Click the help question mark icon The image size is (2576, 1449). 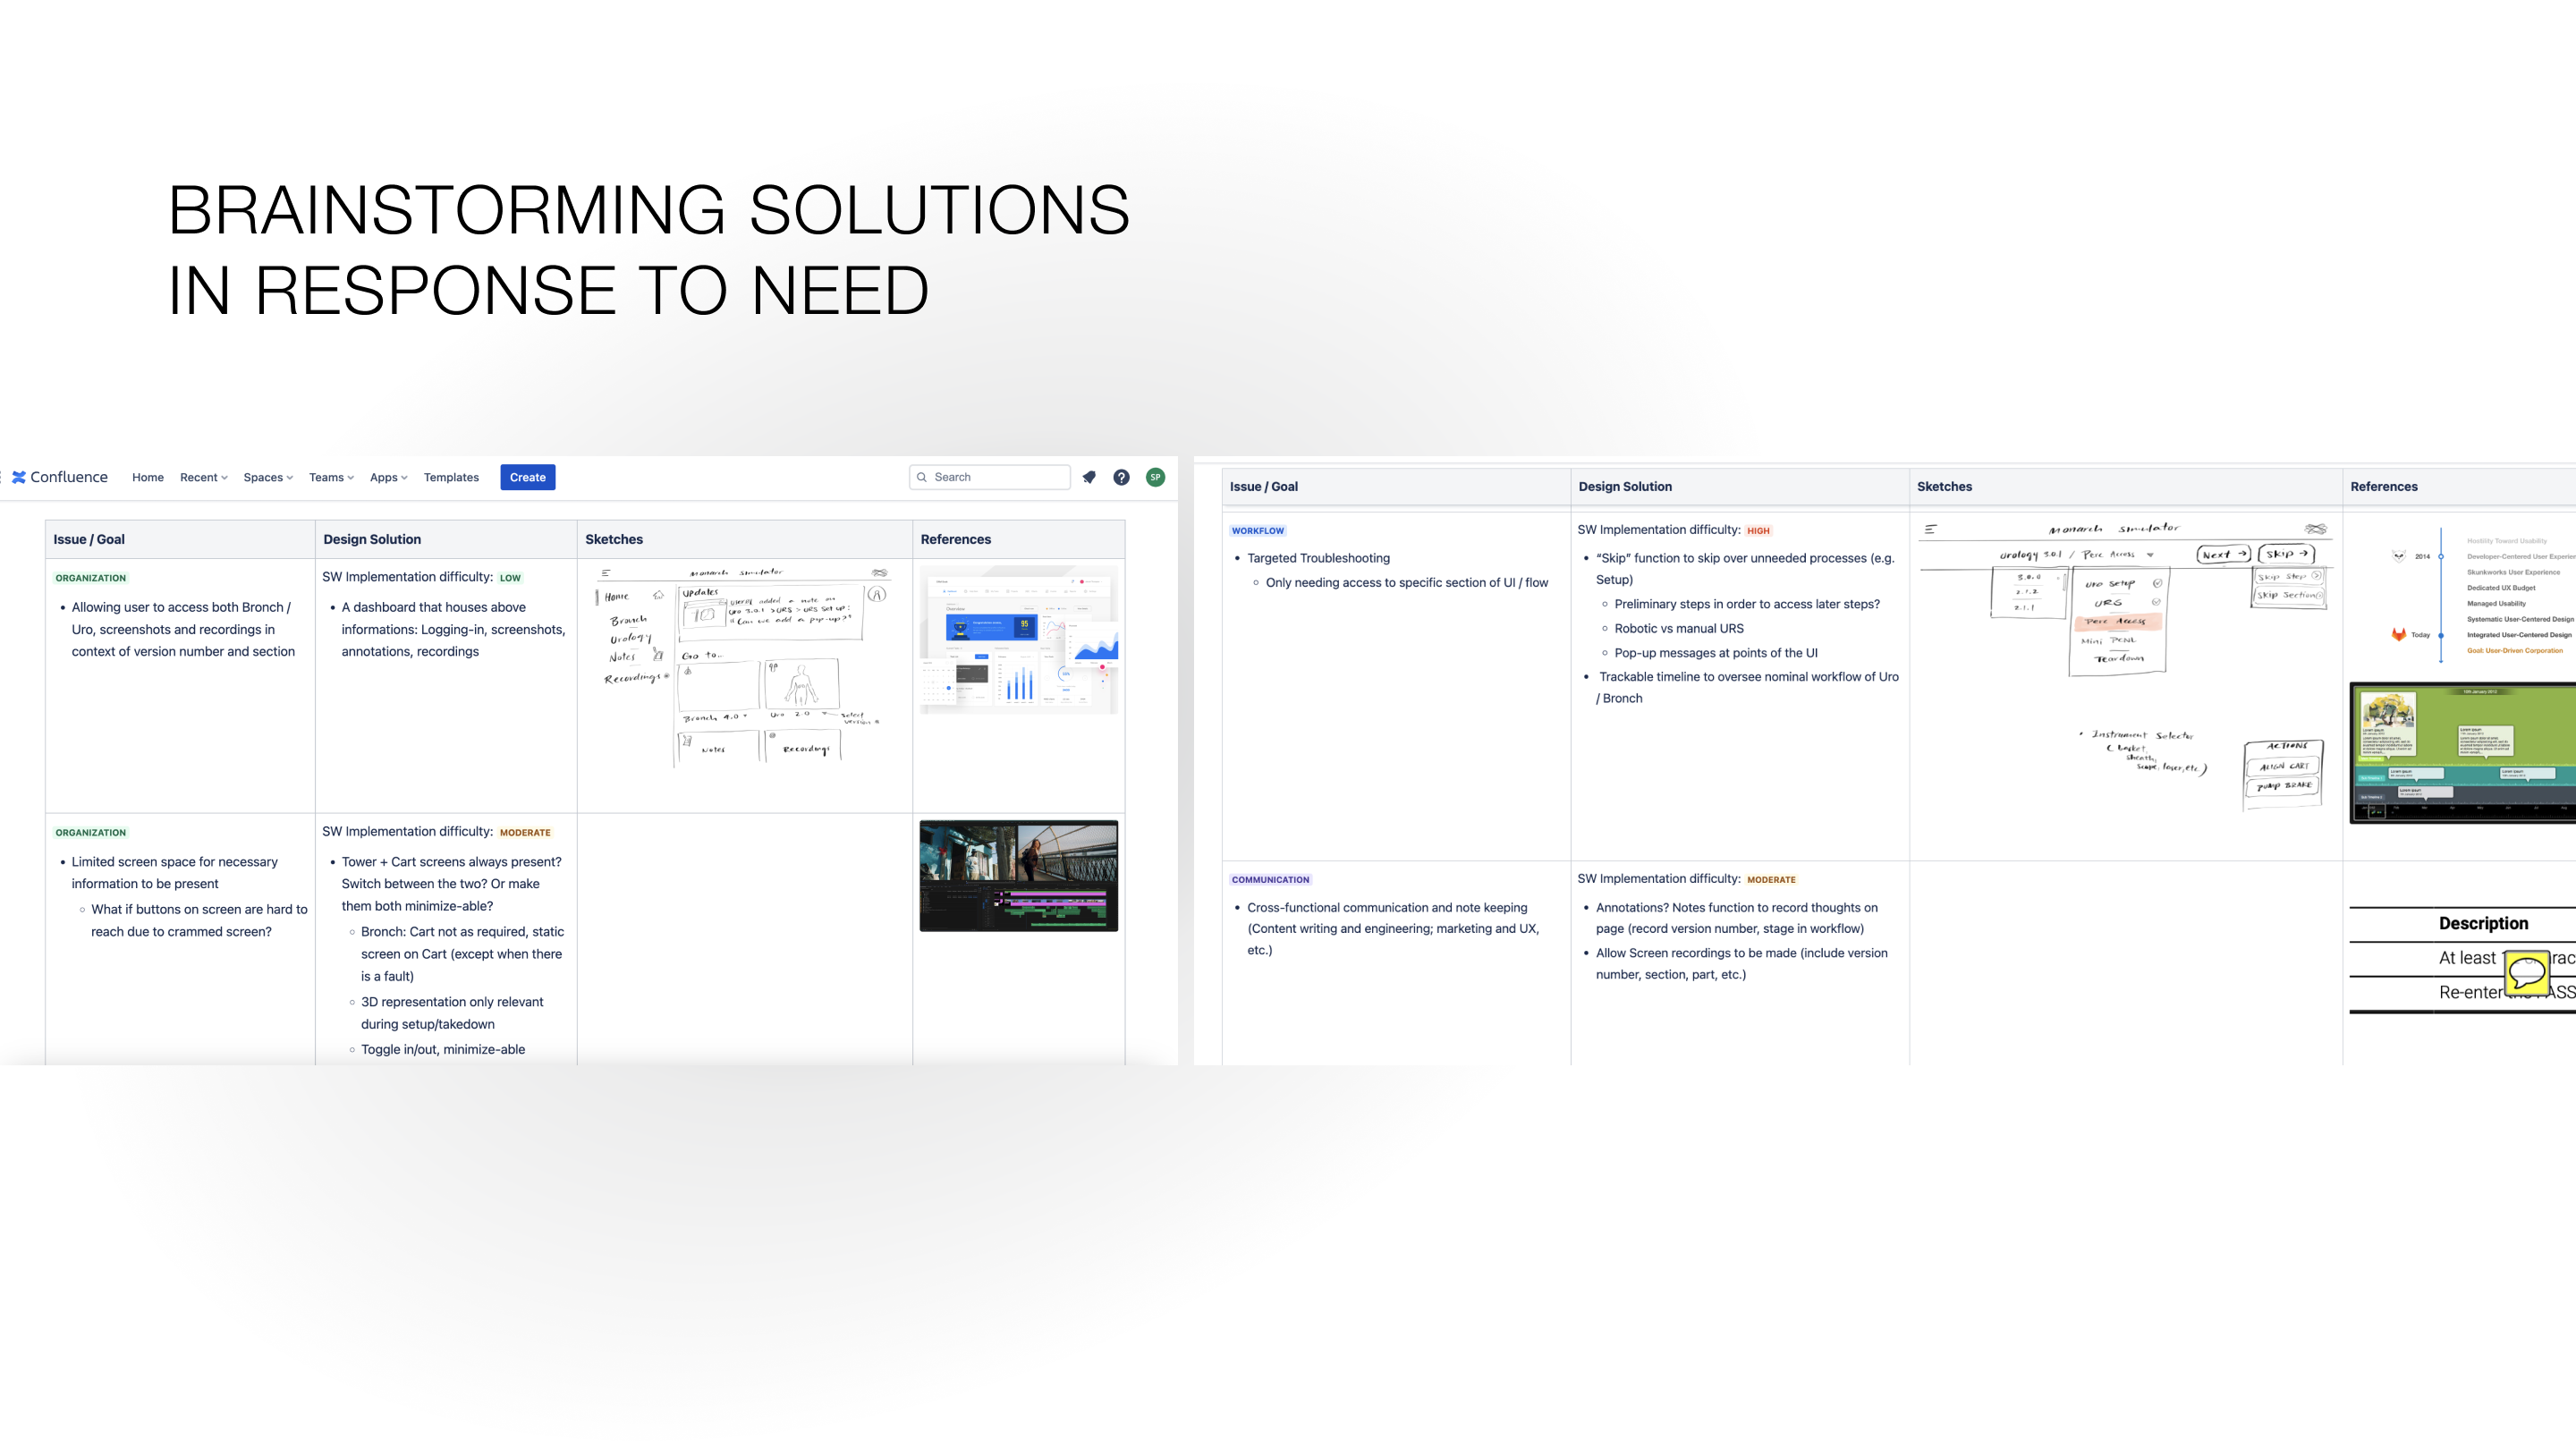(1122, 476)
